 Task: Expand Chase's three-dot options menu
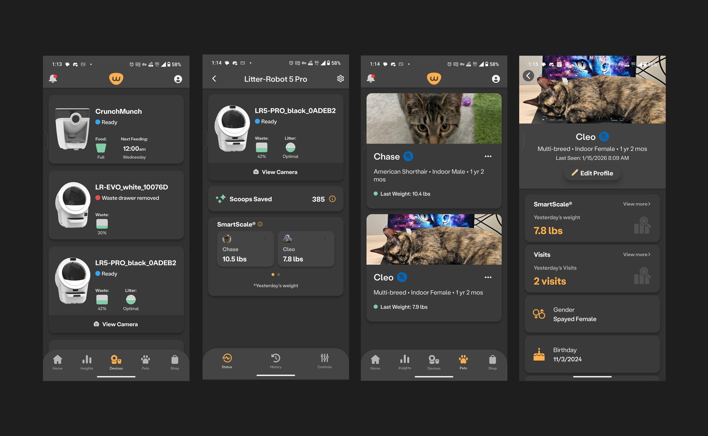[488, 156]
